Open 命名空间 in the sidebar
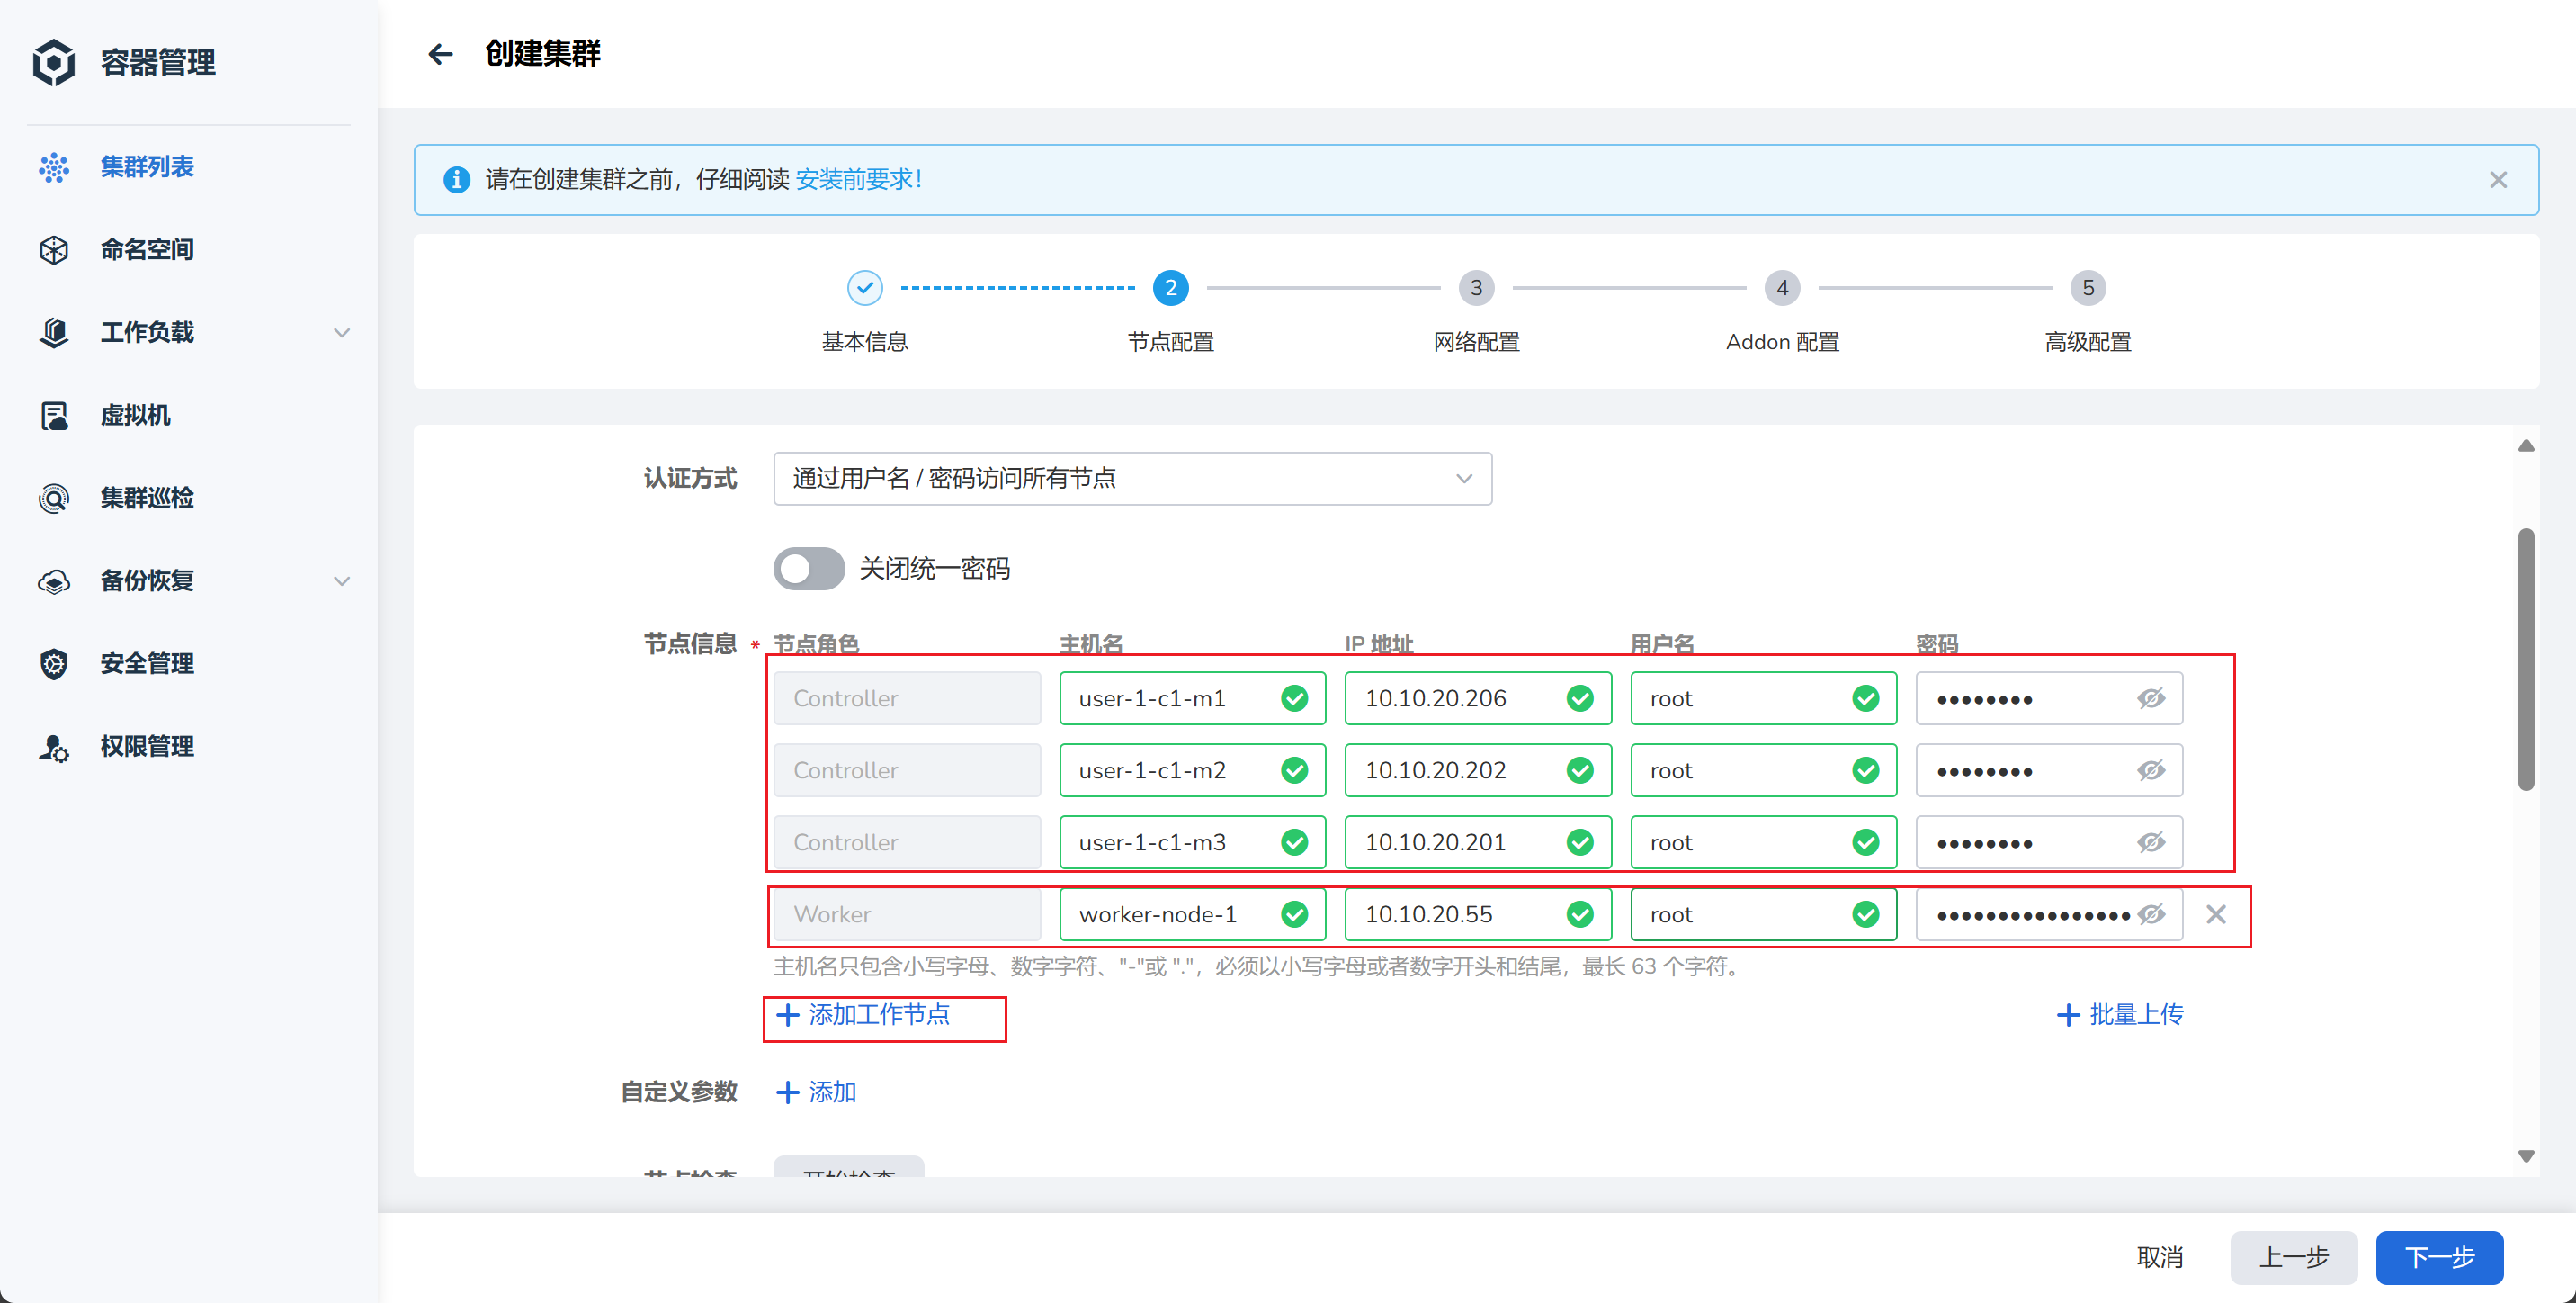Image resolution: width=2576 pixels, height=1303 pixels. pos(146,250)
